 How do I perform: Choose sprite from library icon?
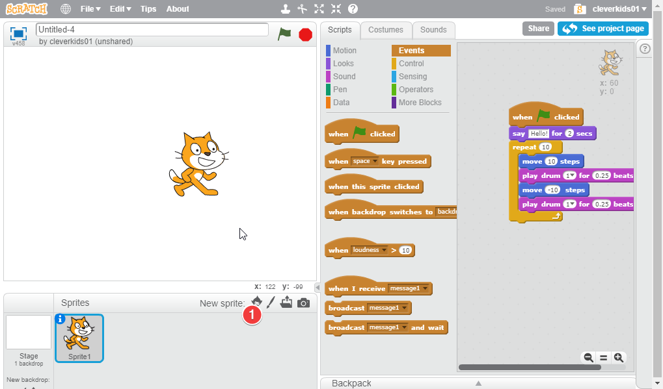click(256, 302)
